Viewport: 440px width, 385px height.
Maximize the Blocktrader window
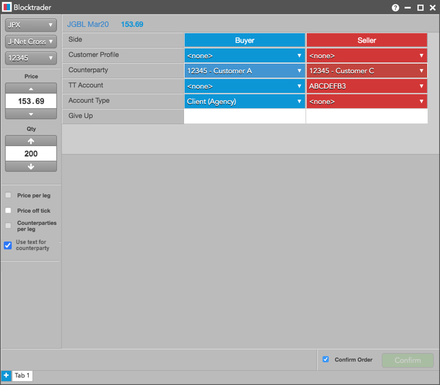420,8
